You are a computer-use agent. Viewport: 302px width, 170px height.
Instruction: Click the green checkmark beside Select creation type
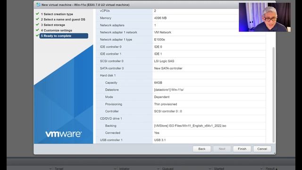(37, 14)
